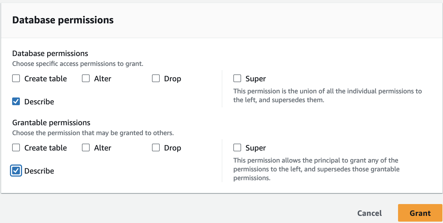Enable the grantable Create table permission

[16, 147]
